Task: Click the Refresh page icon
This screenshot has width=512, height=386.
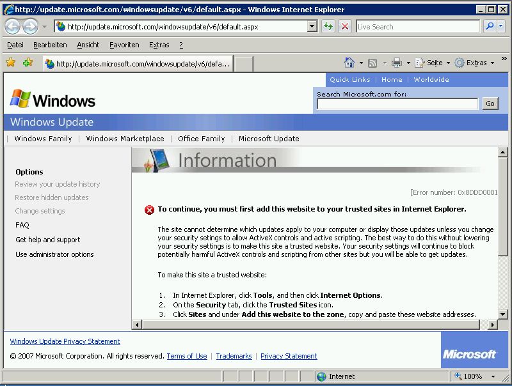Action: [x=328, y=26]
